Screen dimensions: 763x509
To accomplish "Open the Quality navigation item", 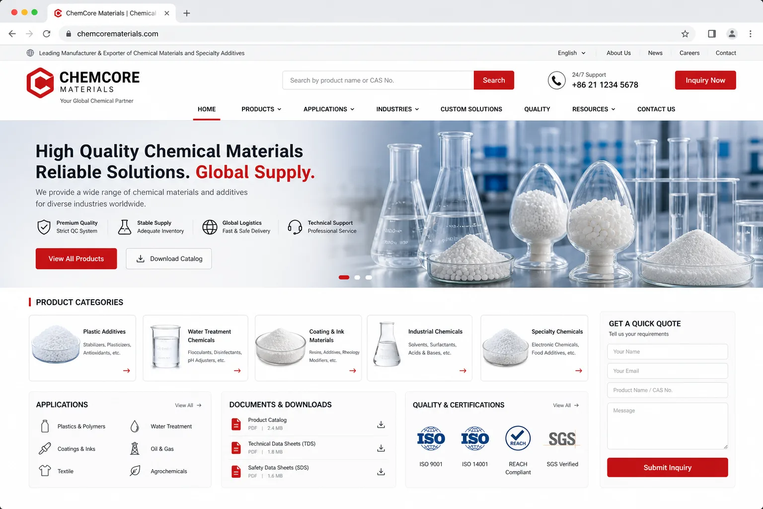I will click(x=537, y=109).
